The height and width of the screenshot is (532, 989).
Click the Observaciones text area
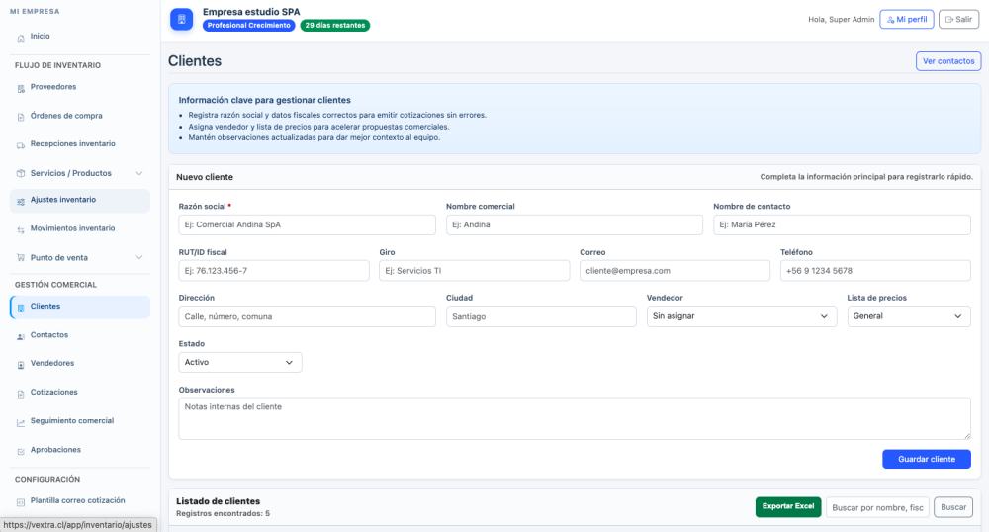point(574,418)
